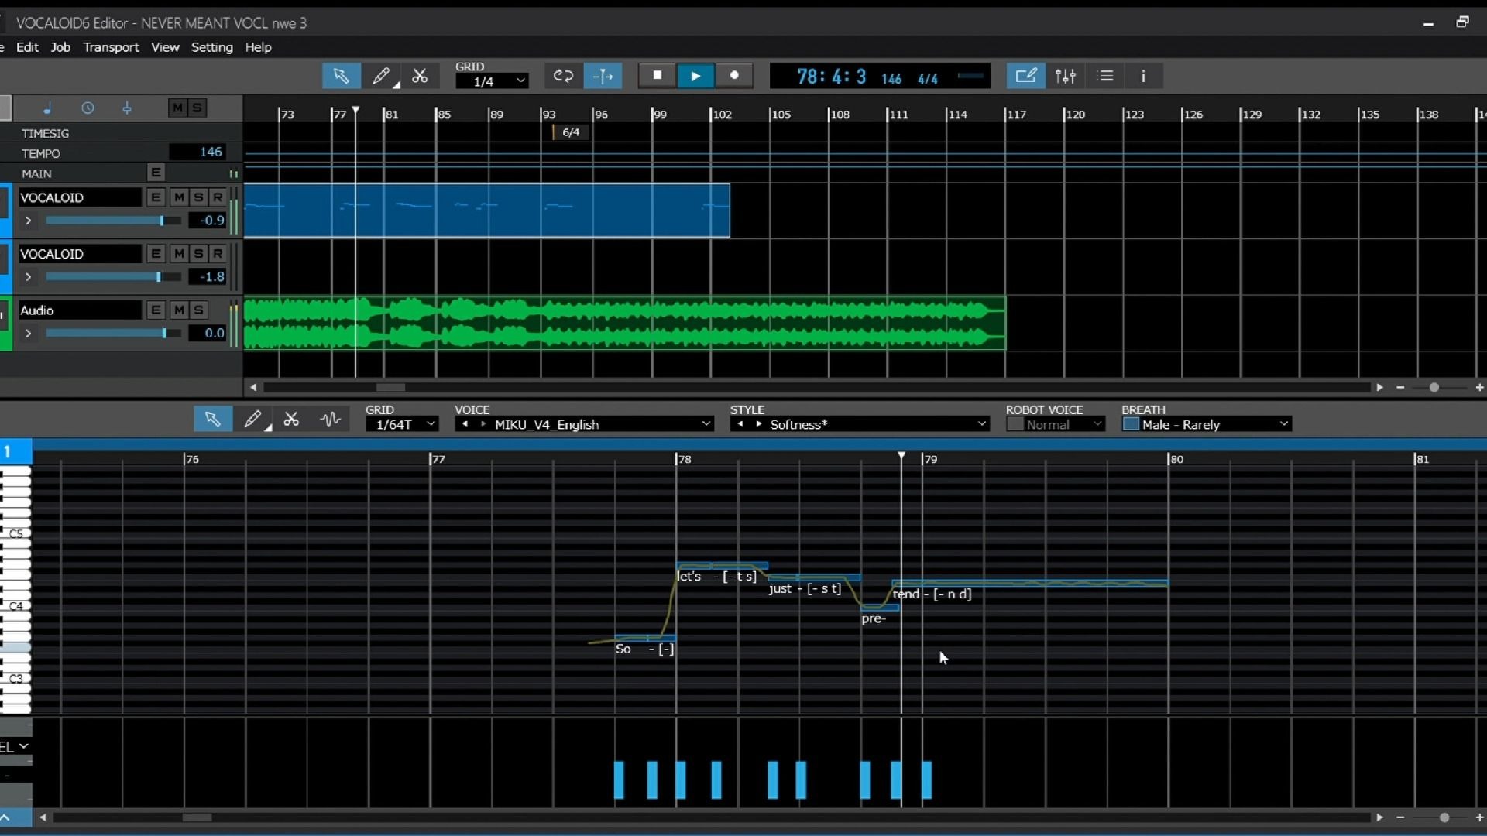Select the pitch curve tool in piano roll toolbar
The height and width of the screenshot is (836, 1487).
pos(331,420)
